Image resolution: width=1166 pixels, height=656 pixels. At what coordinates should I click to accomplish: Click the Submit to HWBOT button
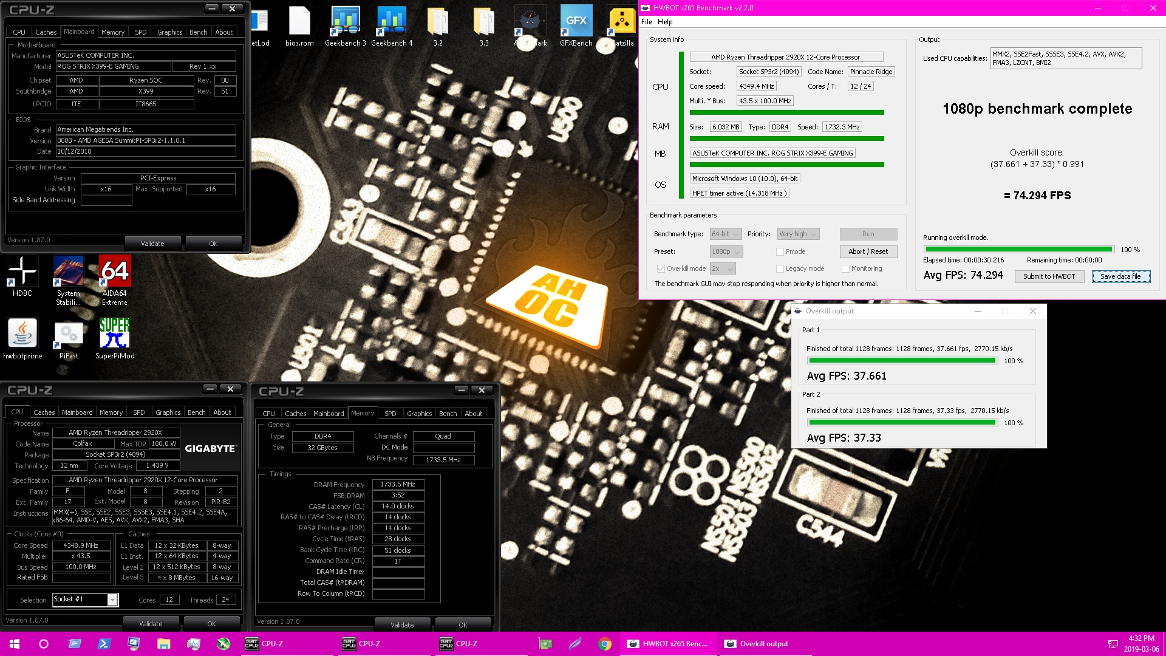(x=1049, y=276)
